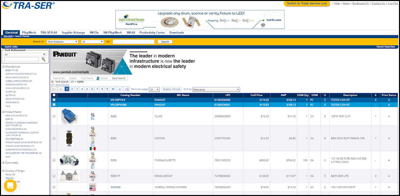The height and width of the screenshot is (196, 400).
Task: Go to the next results page arrow
Action: tap(119, 89)
